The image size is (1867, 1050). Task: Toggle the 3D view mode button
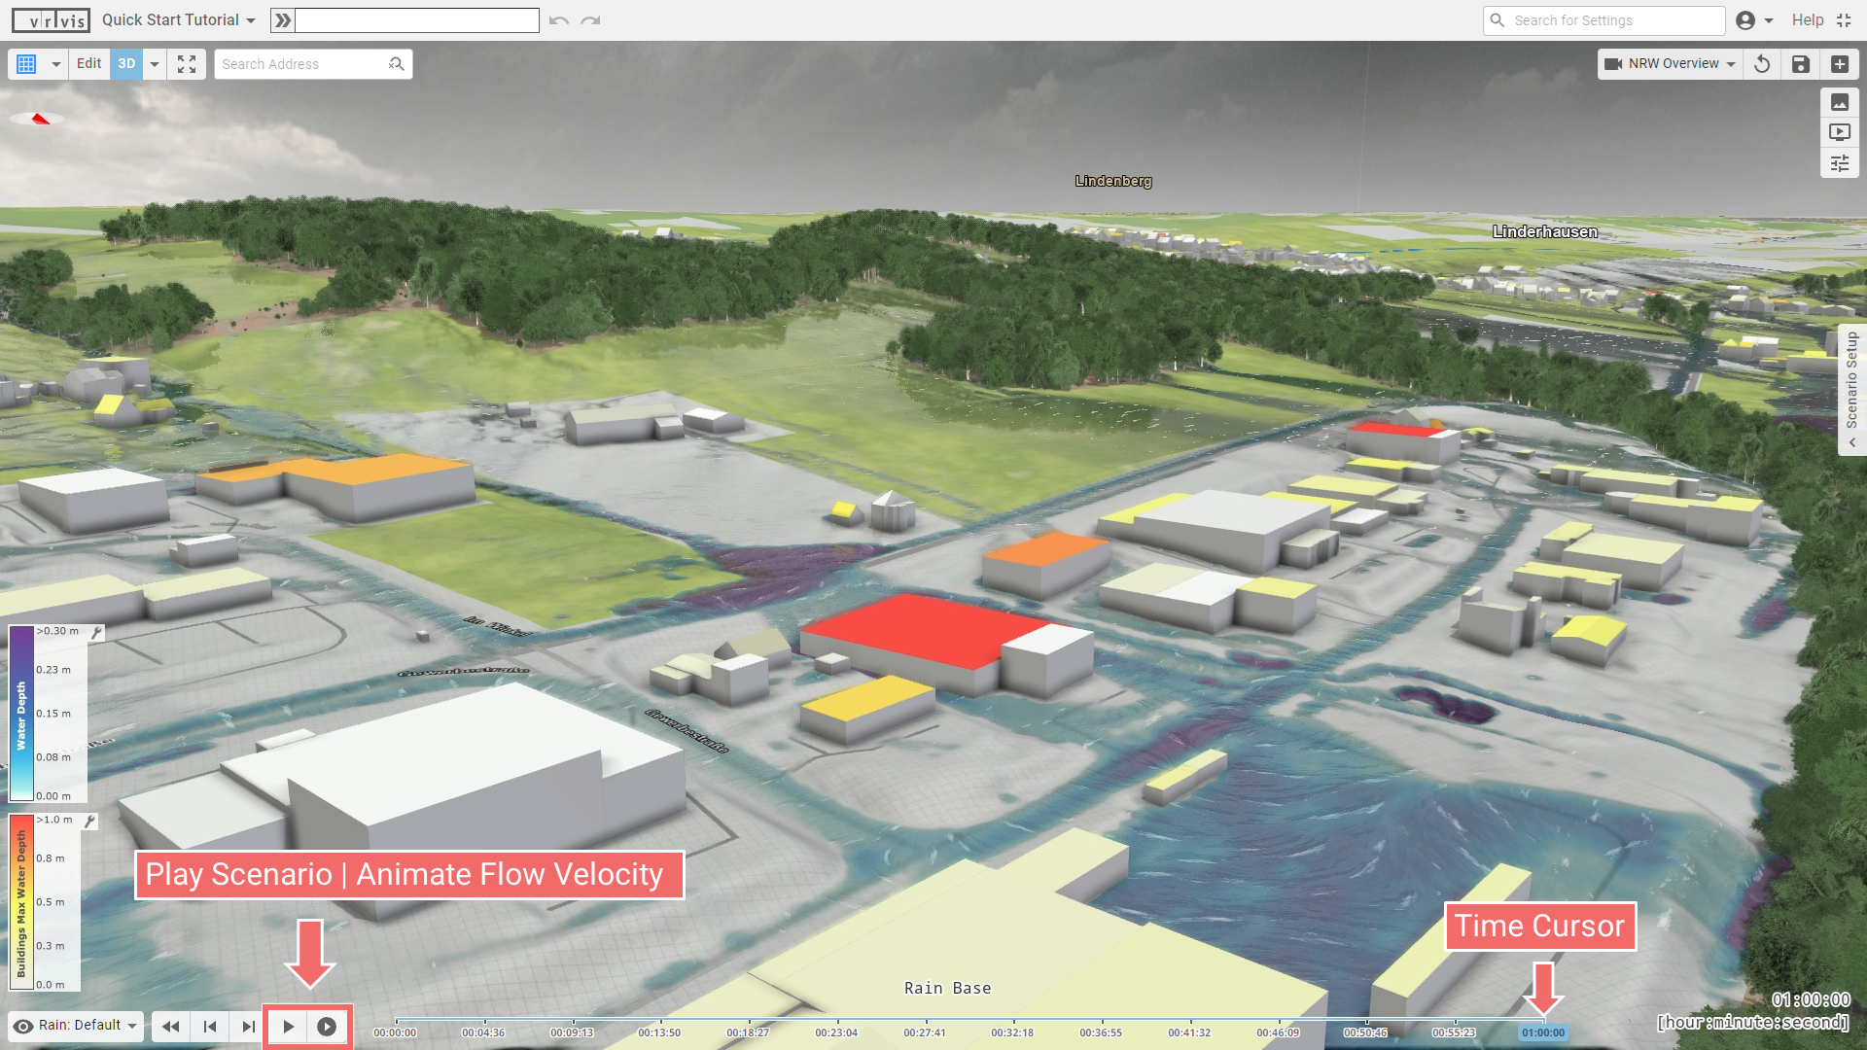pos(125,63)
